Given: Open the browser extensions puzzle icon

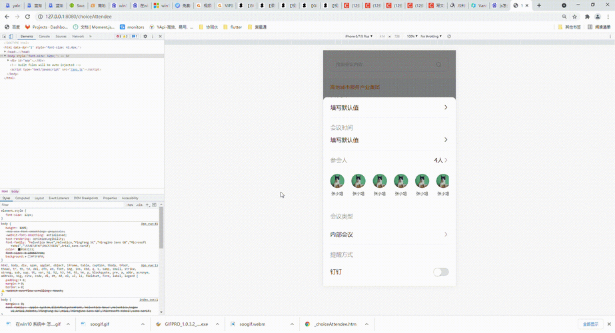Looking at the screenshot, I should pos(587,17).
